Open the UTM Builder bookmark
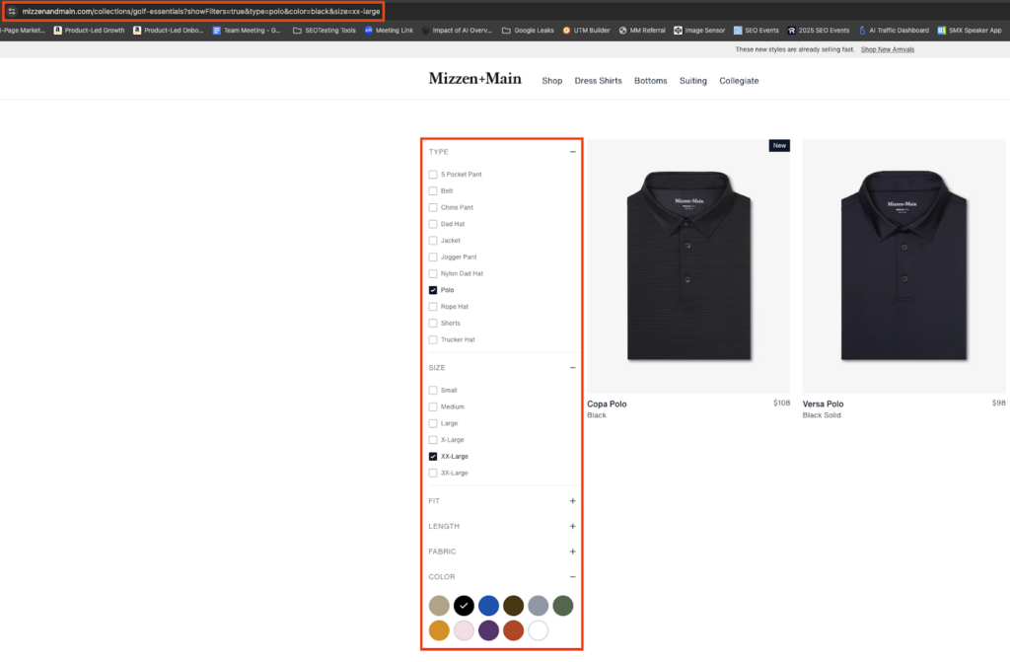Image resolution: width=1010 pixels, height=662 pixels. coord(586,31)
